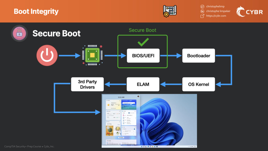
Task: Select the OS Kernel box
Action: click(x=199, y=84)
